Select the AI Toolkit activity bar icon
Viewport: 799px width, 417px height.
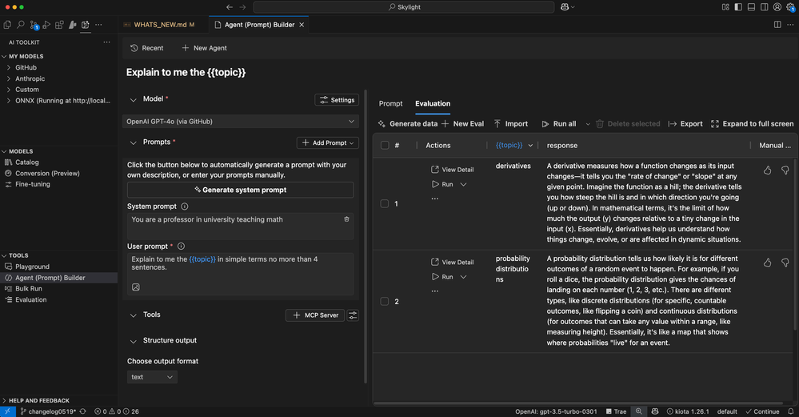point(85,25)
